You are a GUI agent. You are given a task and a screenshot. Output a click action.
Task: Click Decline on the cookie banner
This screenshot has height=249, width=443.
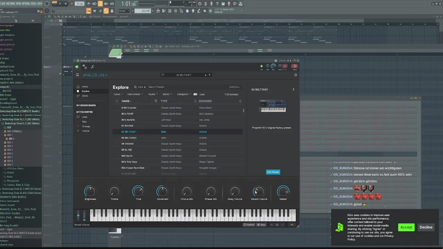pos(426,227)
